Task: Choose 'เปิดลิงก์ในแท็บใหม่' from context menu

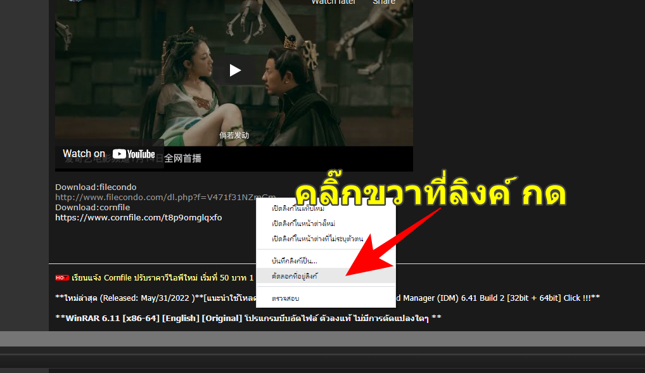Action: tap(326, 208)
